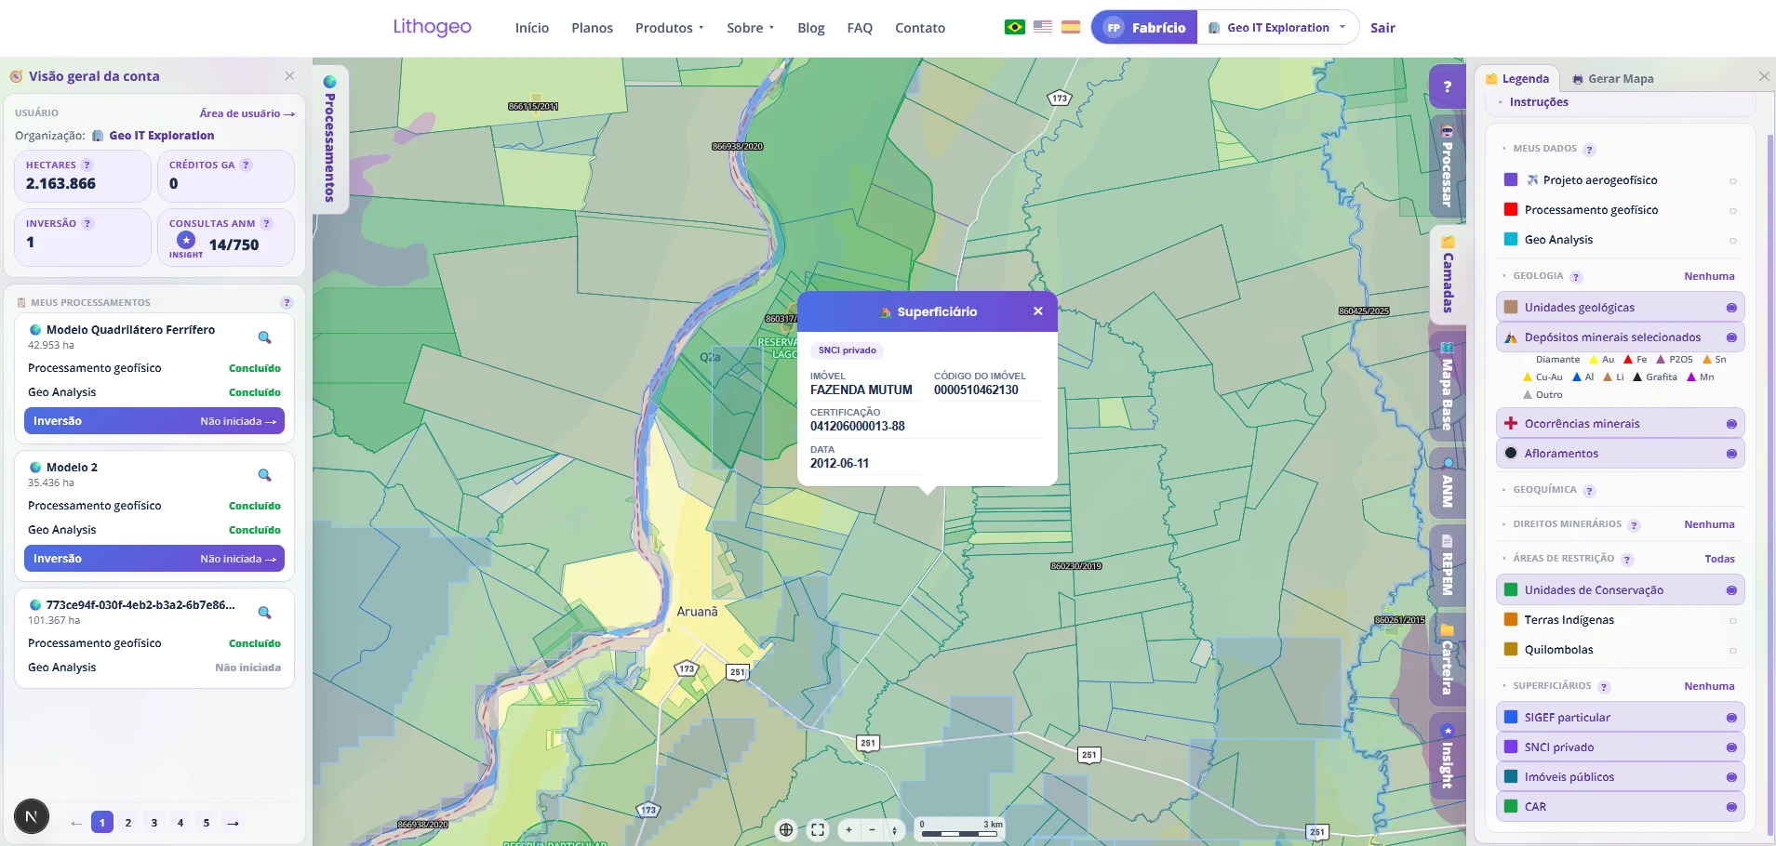
Task: Switch language to the US flag
Action: pyautogui.click(x=1043, y=27)
